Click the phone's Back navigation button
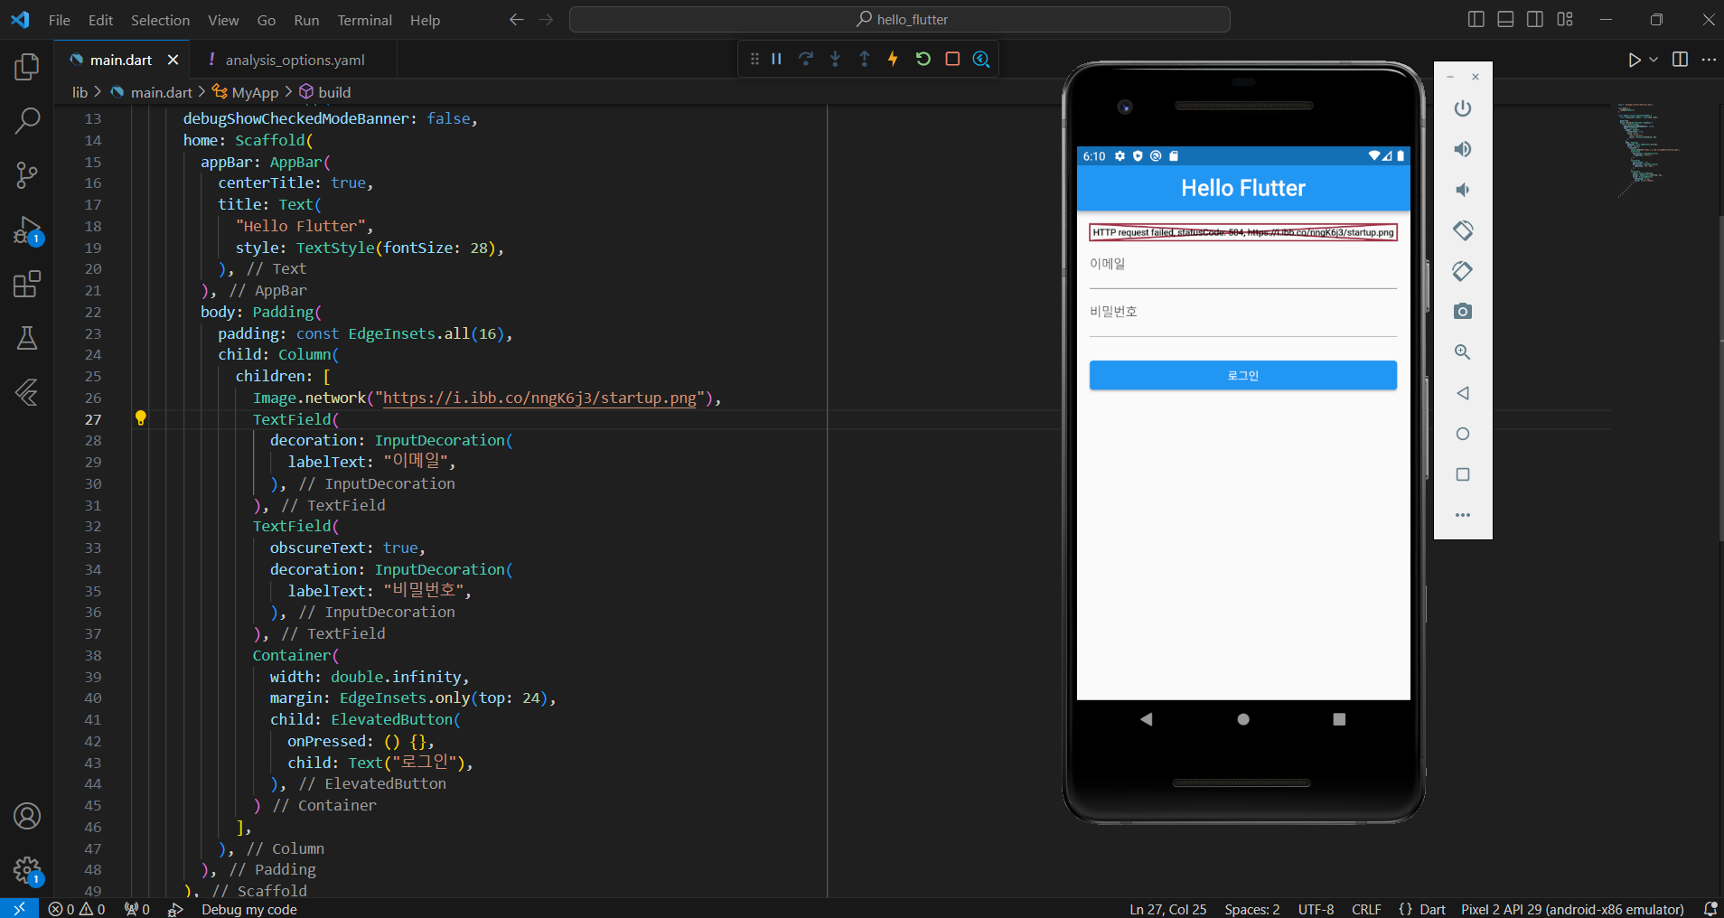Screen dimensions: 1724x918 click(1146, 719)
